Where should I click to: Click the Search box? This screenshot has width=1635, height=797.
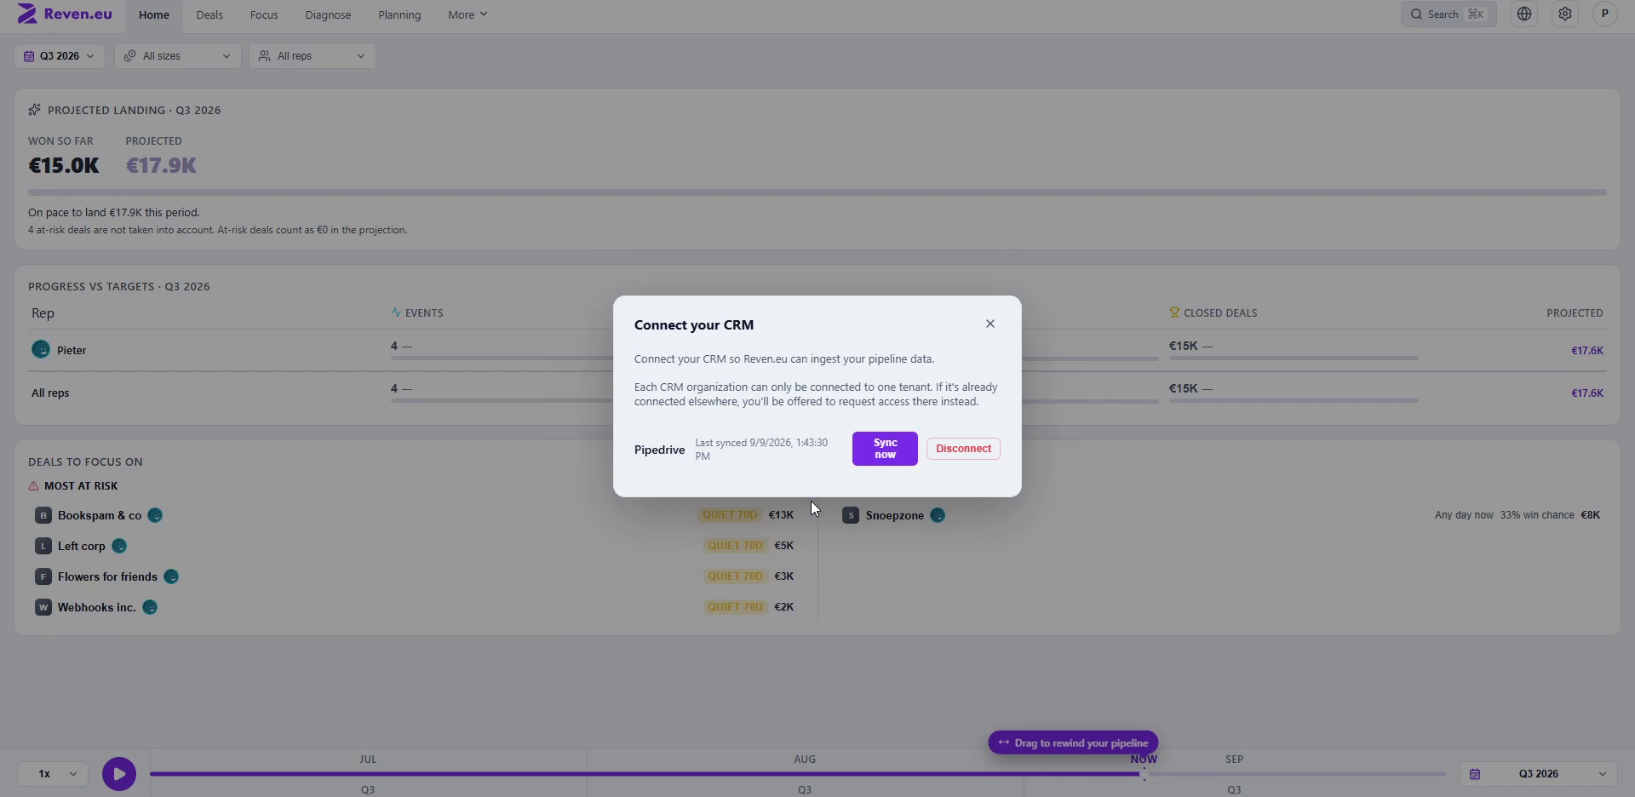pyautogui.click(x=1449, y=14)
